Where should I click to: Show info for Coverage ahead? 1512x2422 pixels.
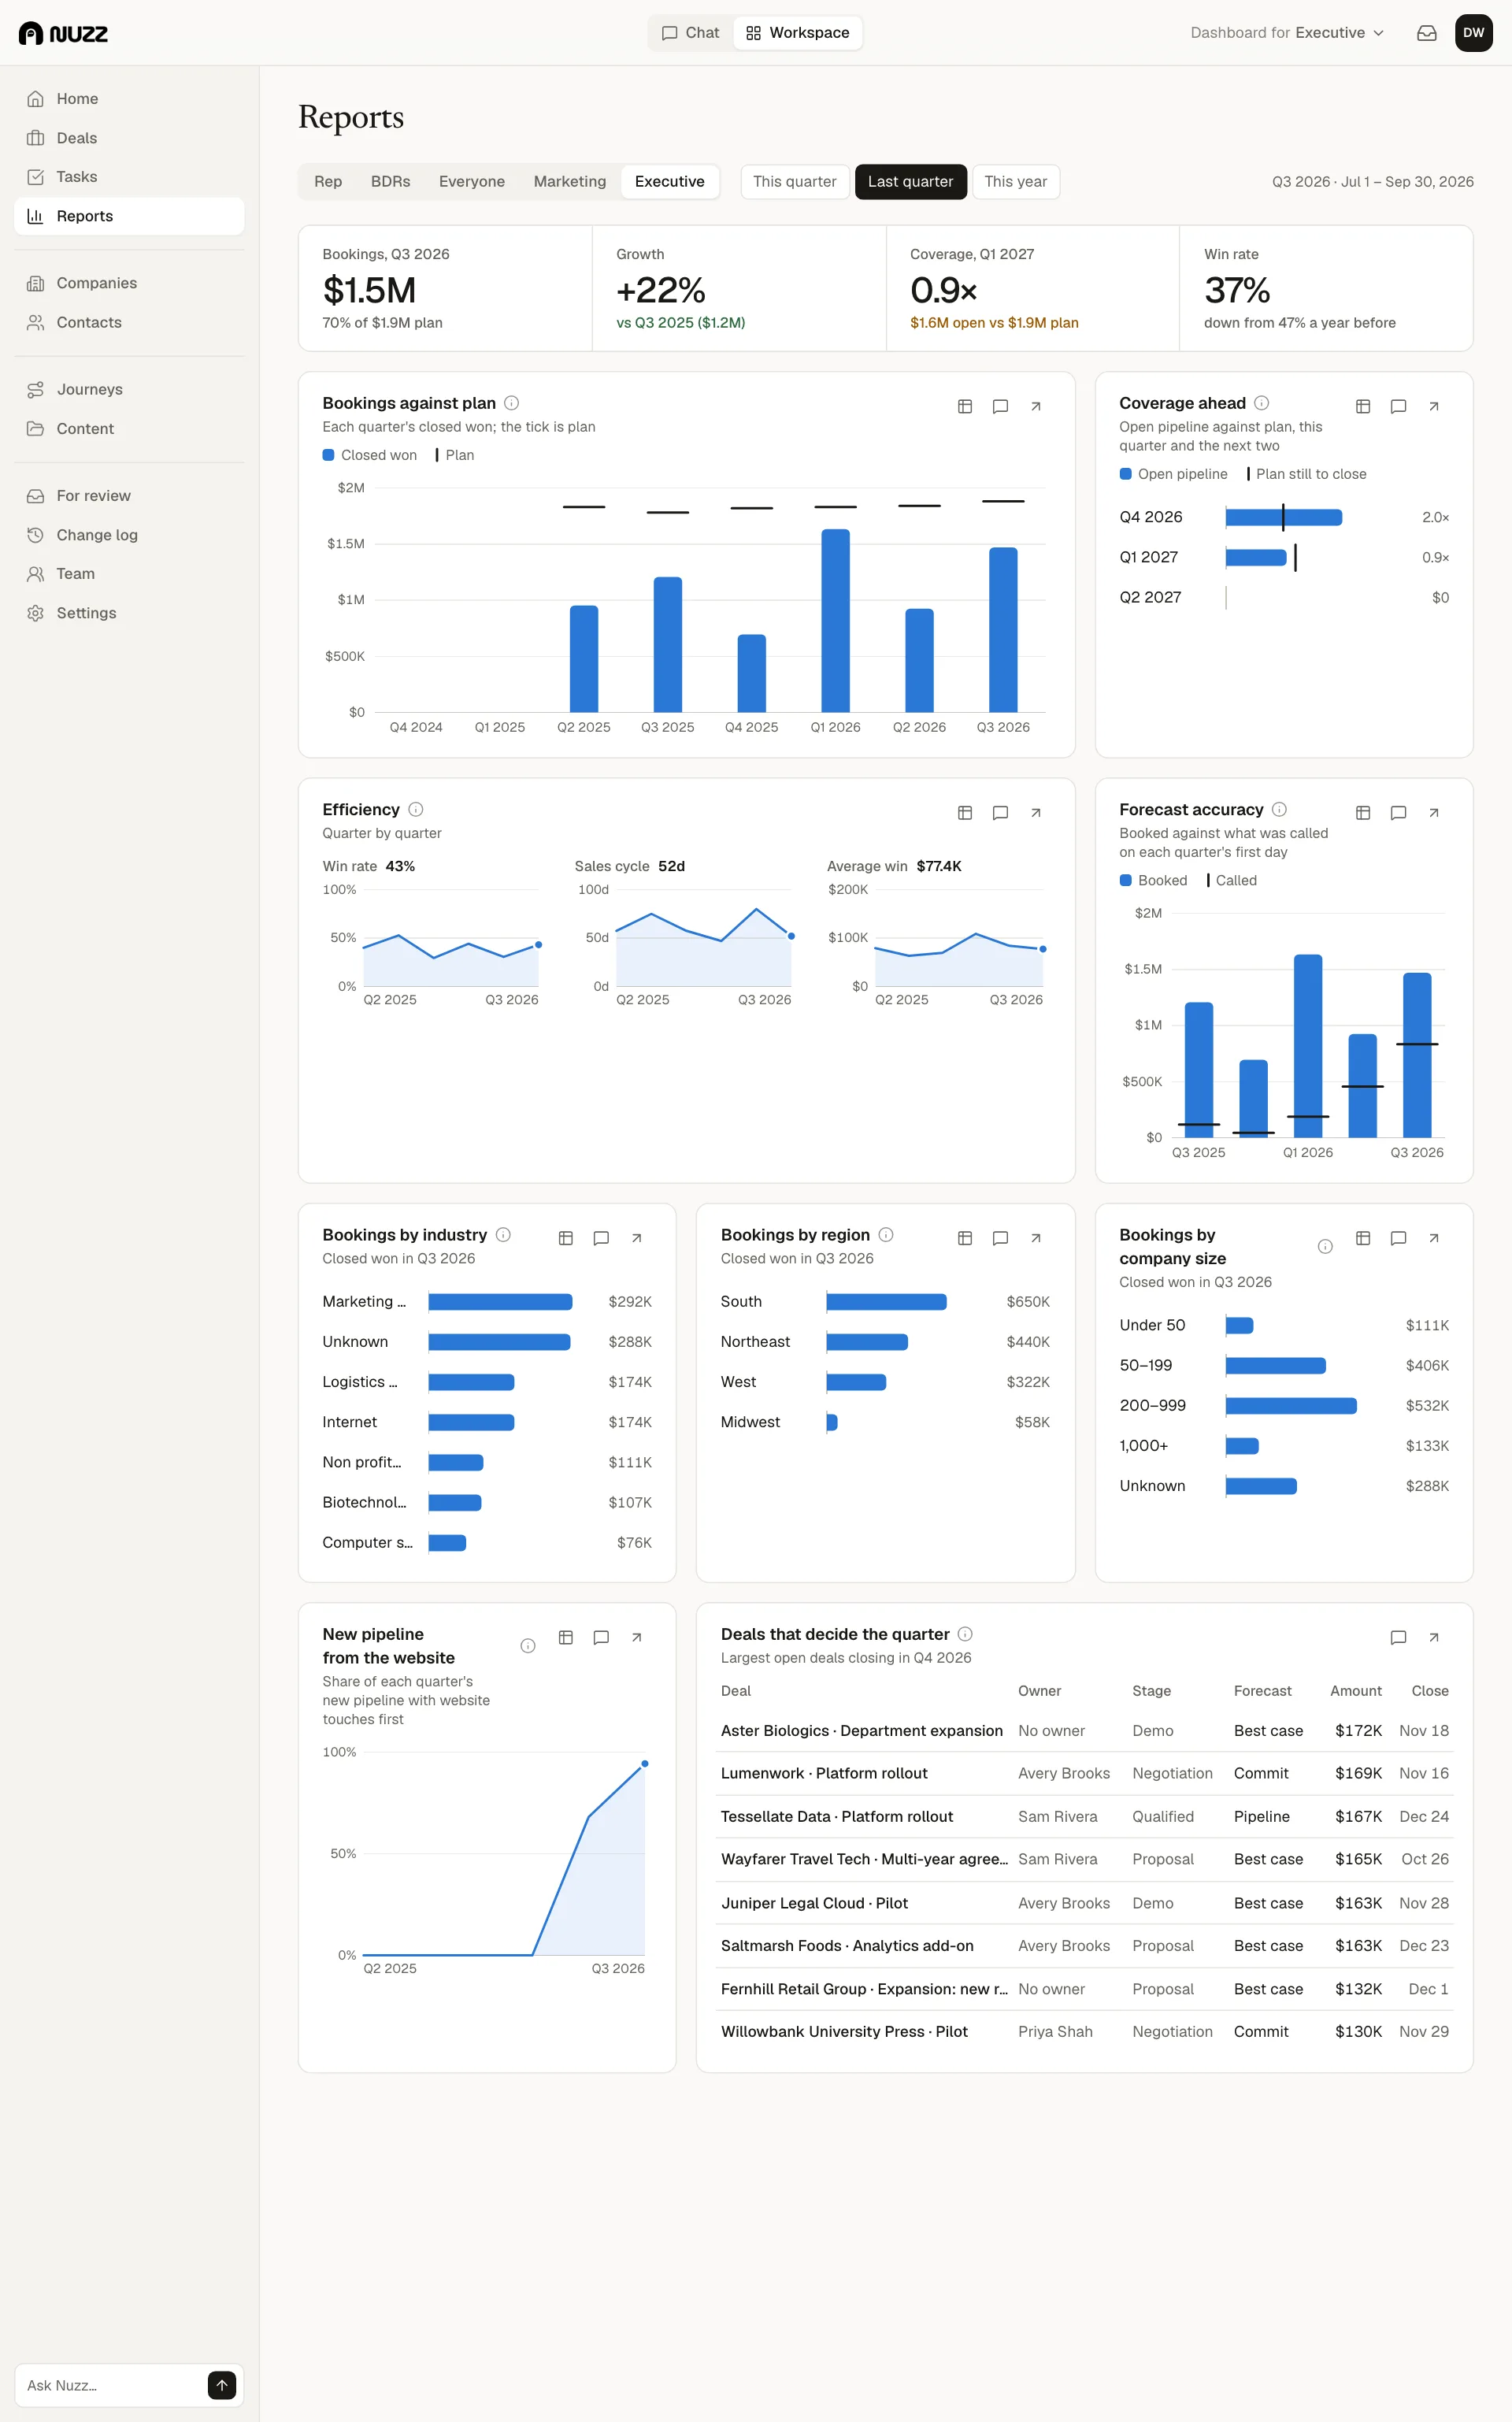(1261, 403)
